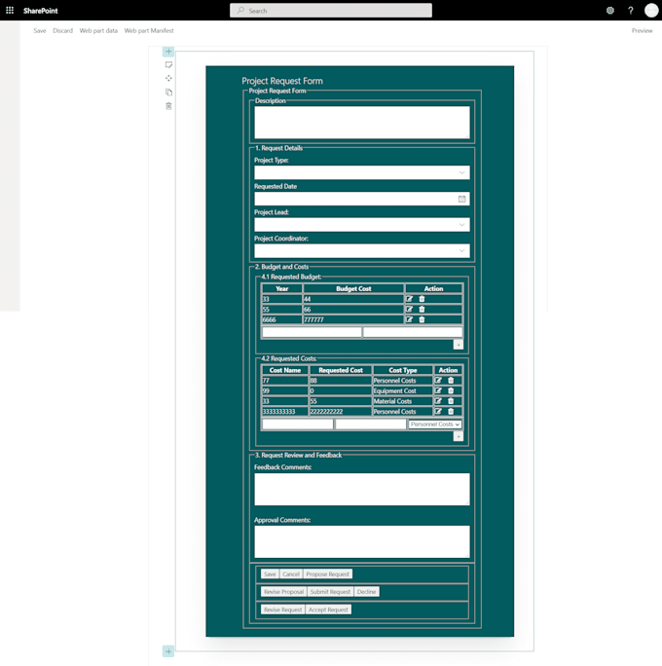Delete the budget row with year 33
This screenshot has width=662, height=666.
coord(422,299)
